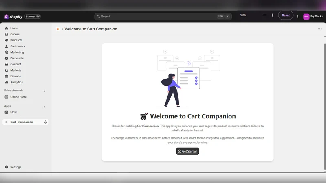Screen dimensions: 326x183
Task: Open Customers in the sidebar
Action: point(18,46)
